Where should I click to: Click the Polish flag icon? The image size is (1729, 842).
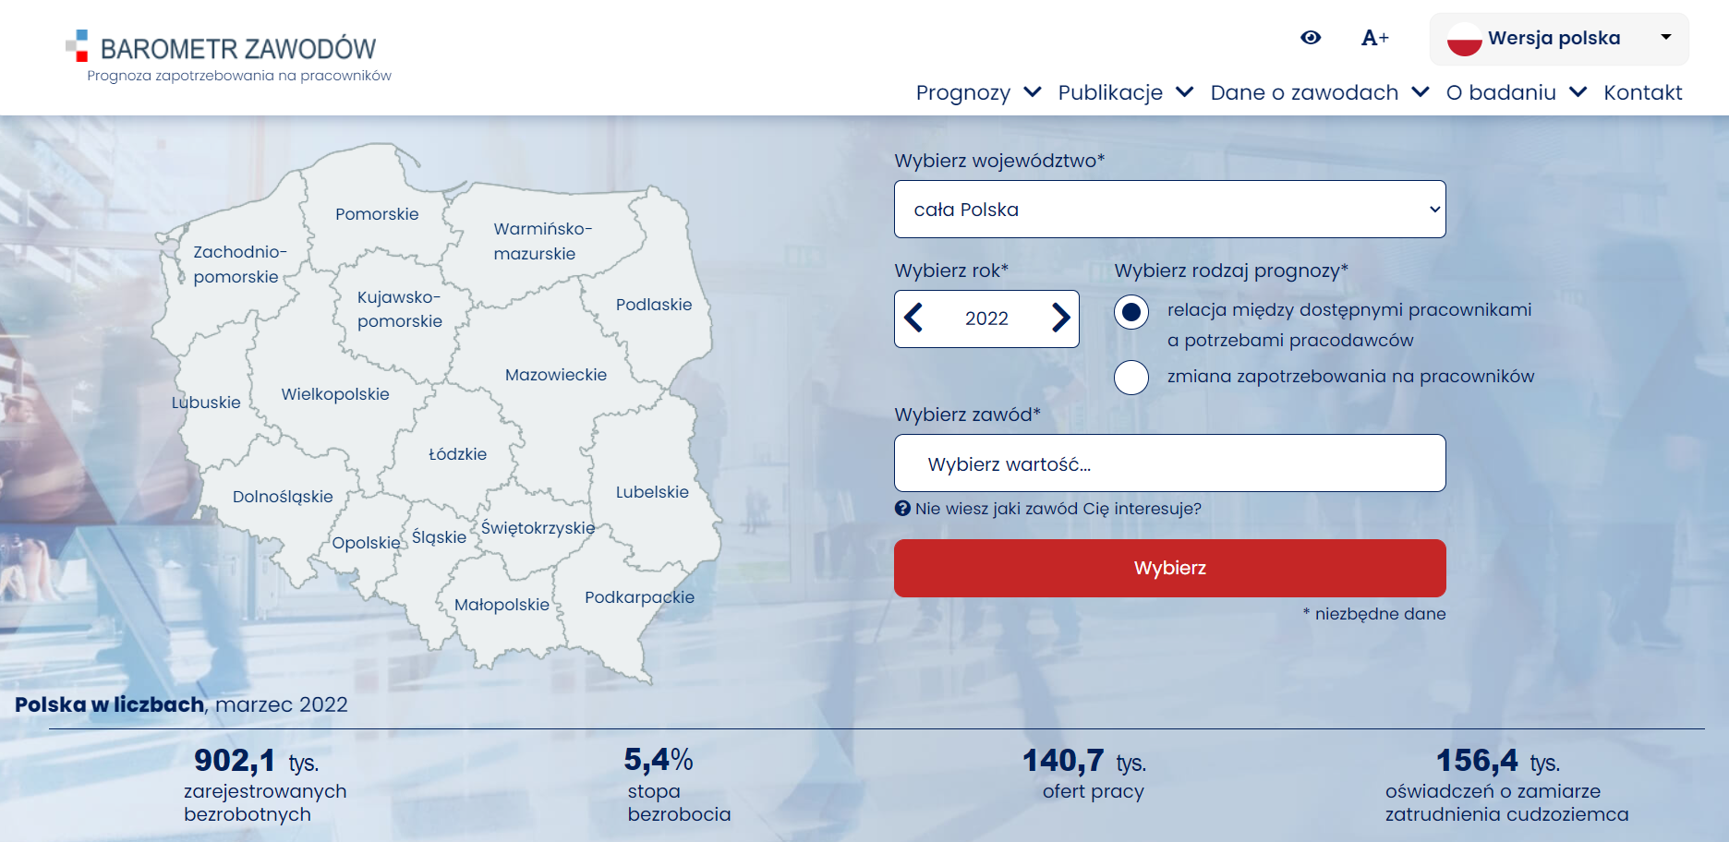tap(1467, 38)
